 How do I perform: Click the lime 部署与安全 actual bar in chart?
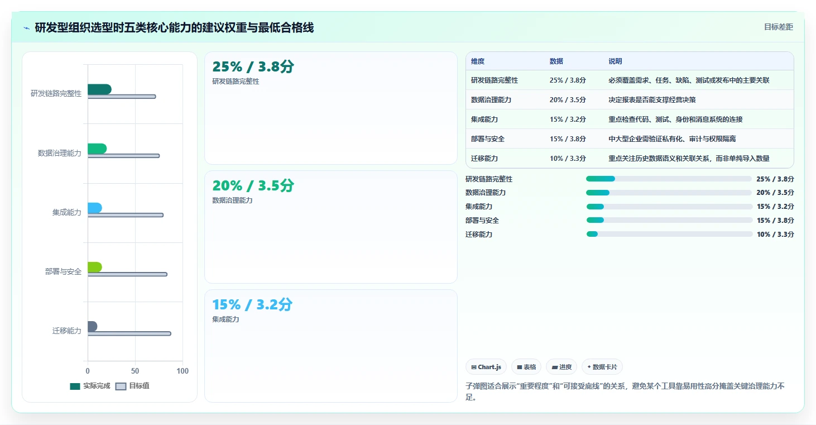(95, 268)
